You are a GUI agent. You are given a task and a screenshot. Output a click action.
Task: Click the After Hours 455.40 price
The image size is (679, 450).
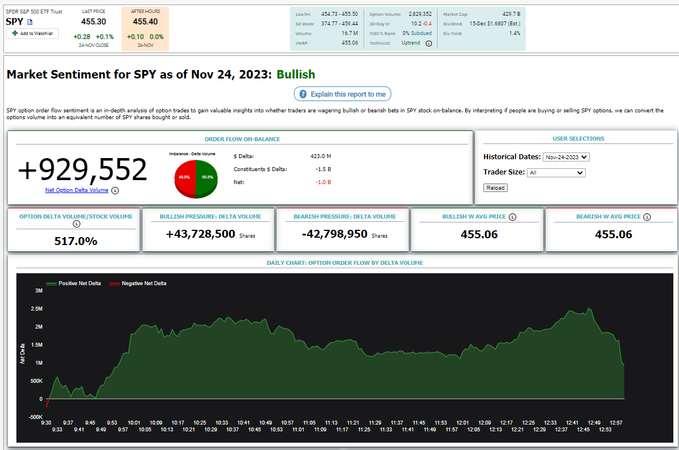pos(145,21)
